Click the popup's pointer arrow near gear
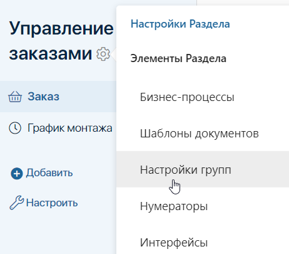 [114, 55]
